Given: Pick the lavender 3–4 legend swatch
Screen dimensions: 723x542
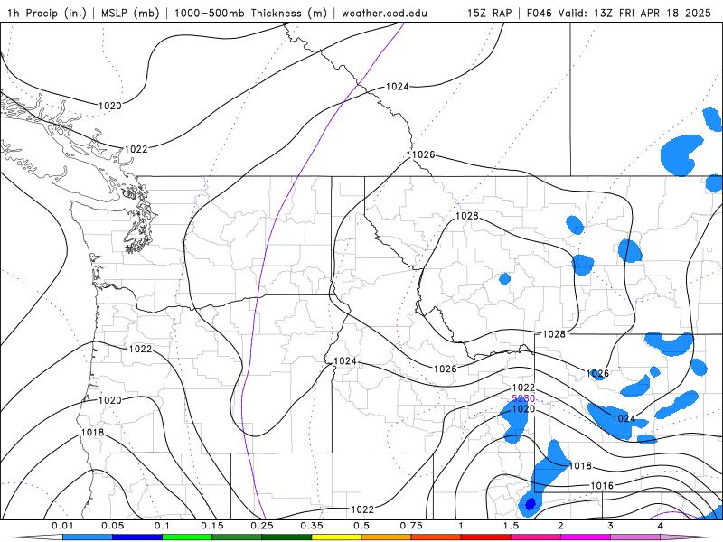Looking at the screenshot, I should [635, 537].
